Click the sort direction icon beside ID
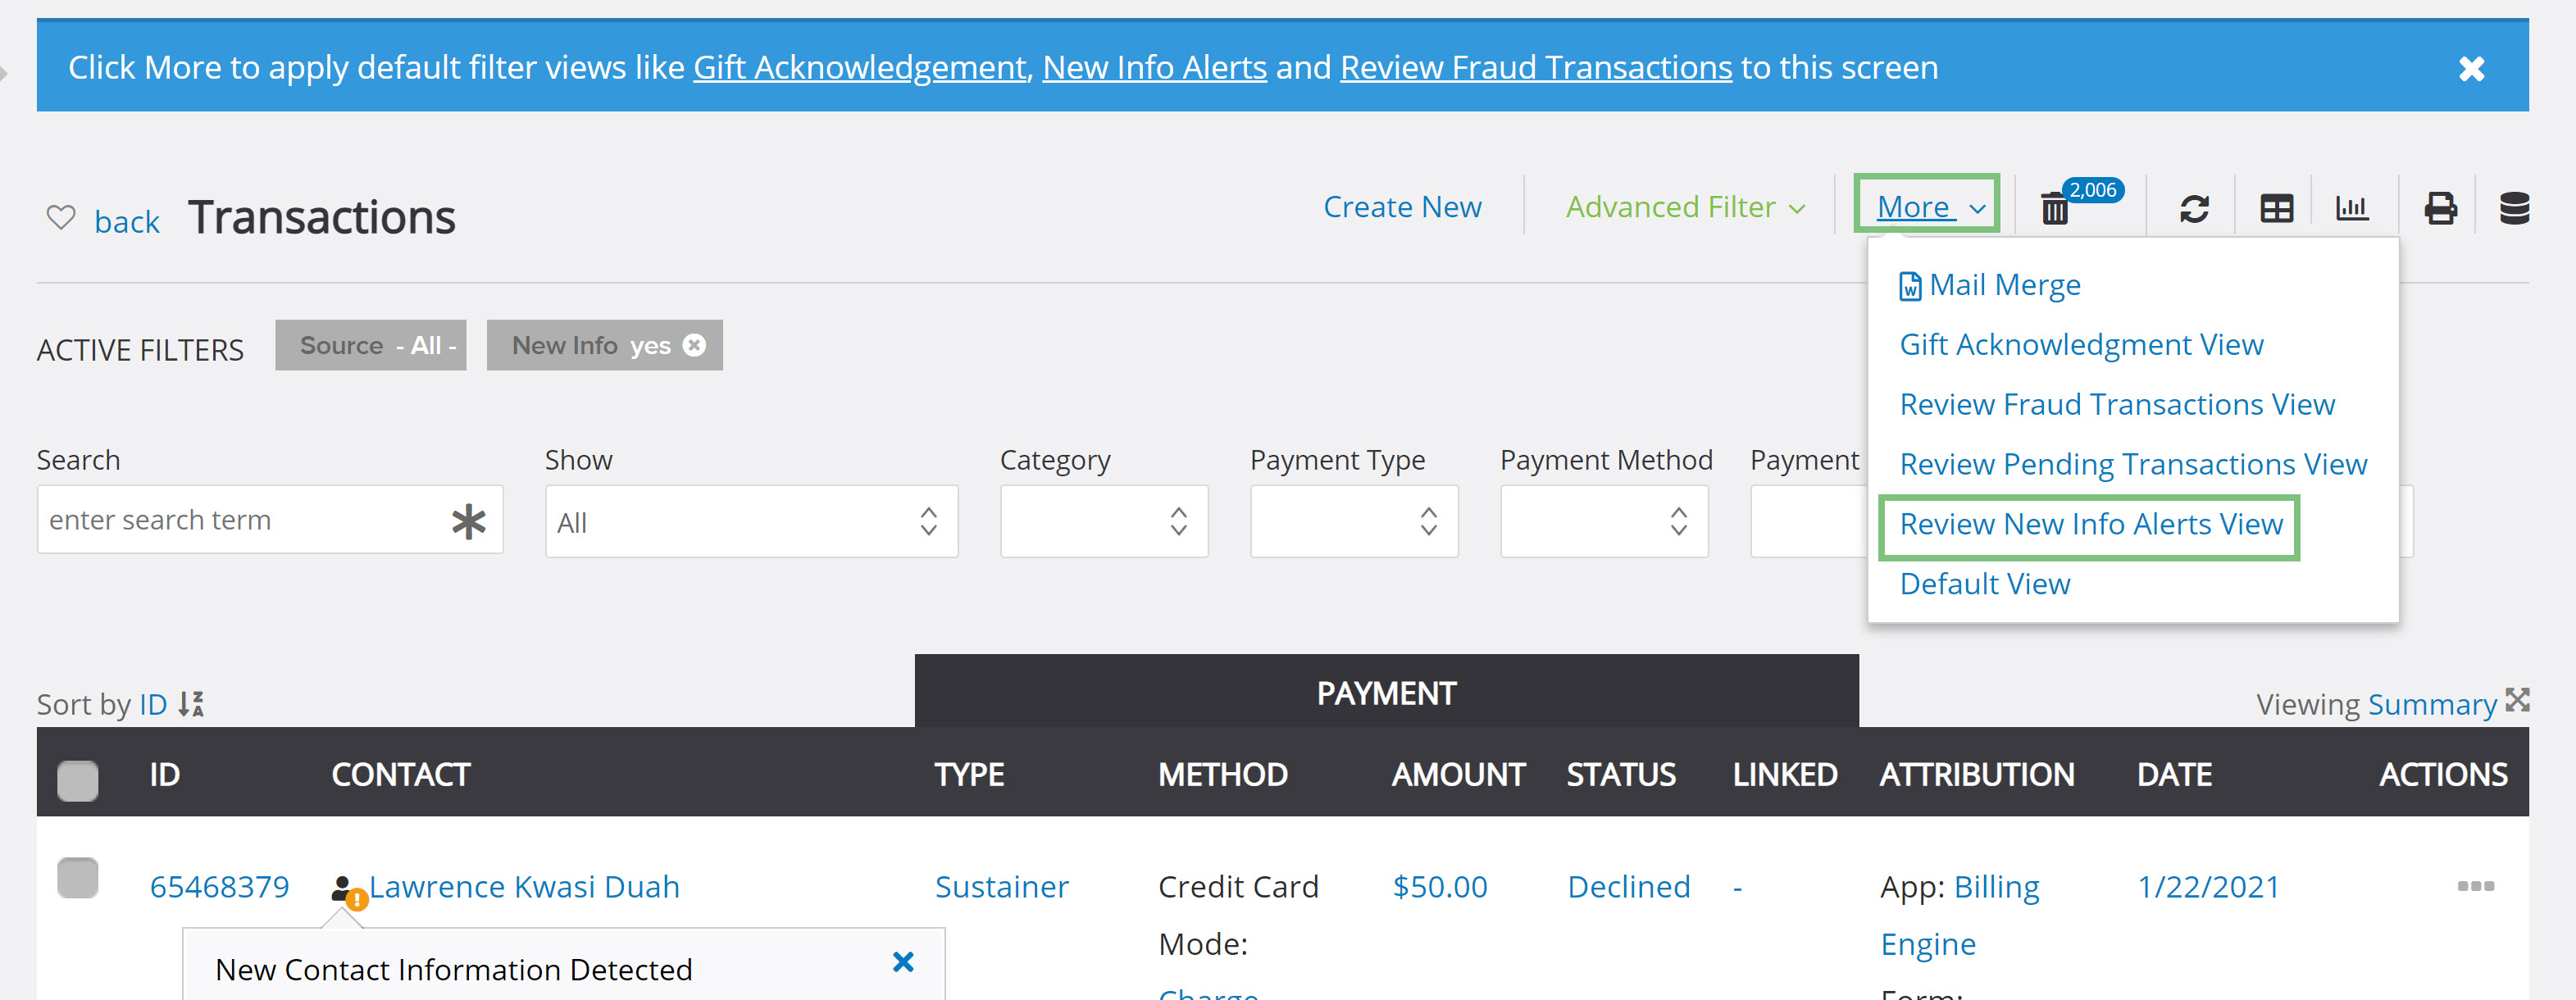Image resolution: width=2576 pixels, height=1000 pixels. coord(191,704)
